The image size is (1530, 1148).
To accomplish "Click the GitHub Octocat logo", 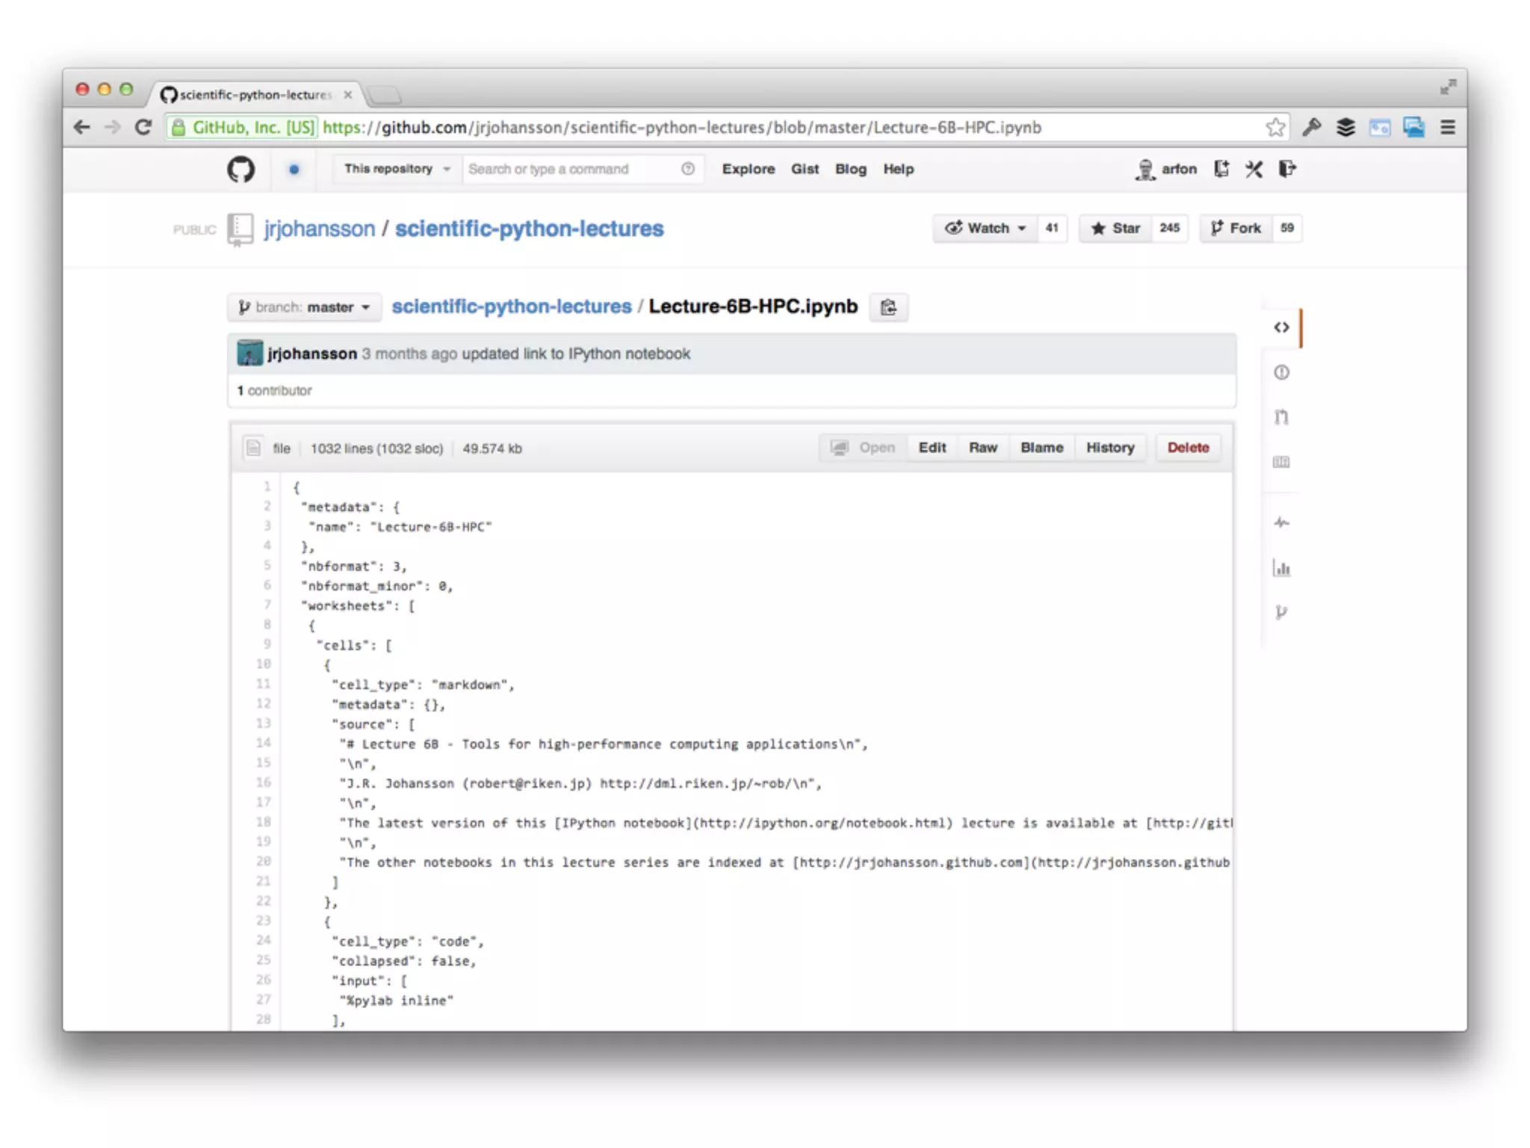I will [241, 170].
